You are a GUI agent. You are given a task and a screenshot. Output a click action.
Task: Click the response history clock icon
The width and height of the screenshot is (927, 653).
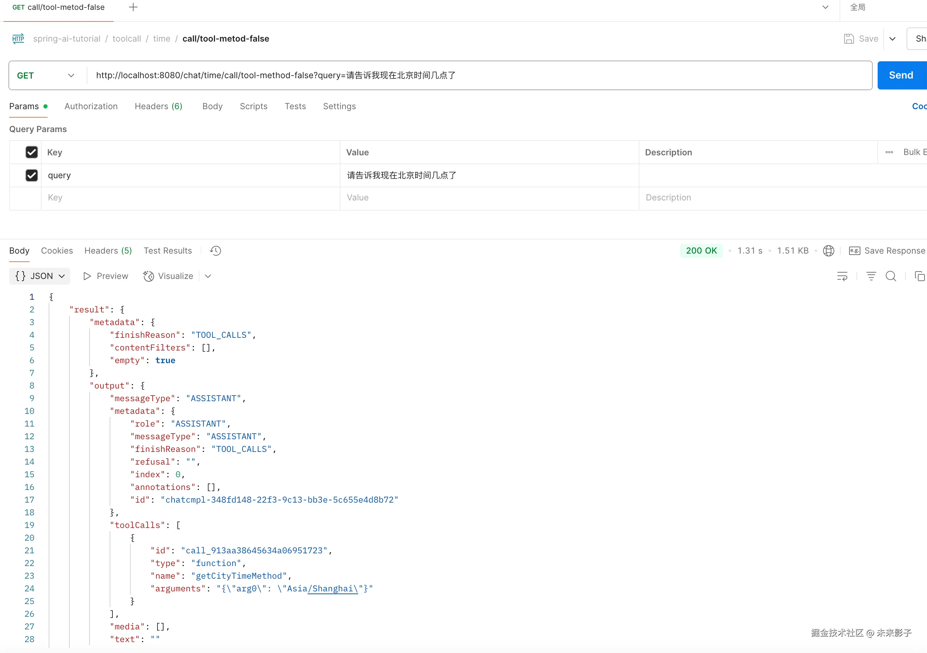pyautogui.click(x=215, y=251)
